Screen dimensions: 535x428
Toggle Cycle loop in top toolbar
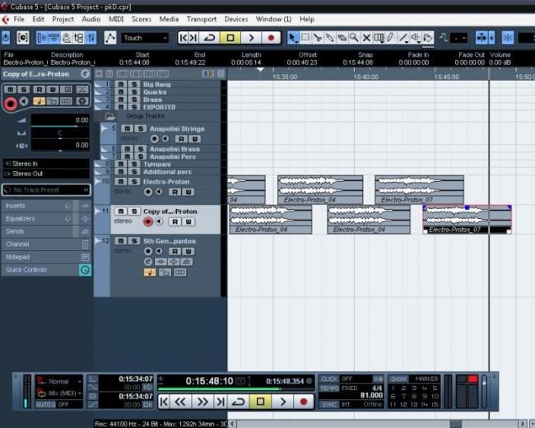click(209, 38)
